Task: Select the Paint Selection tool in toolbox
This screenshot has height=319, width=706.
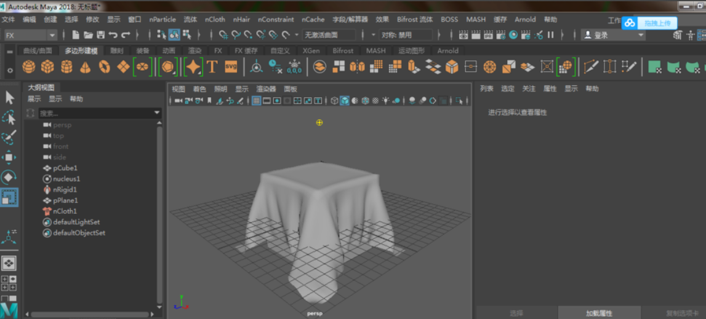Action: (x=9, y=138)
